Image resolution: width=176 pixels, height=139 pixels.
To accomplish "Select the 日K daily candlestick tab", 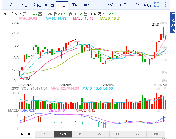I will (62, 5).
